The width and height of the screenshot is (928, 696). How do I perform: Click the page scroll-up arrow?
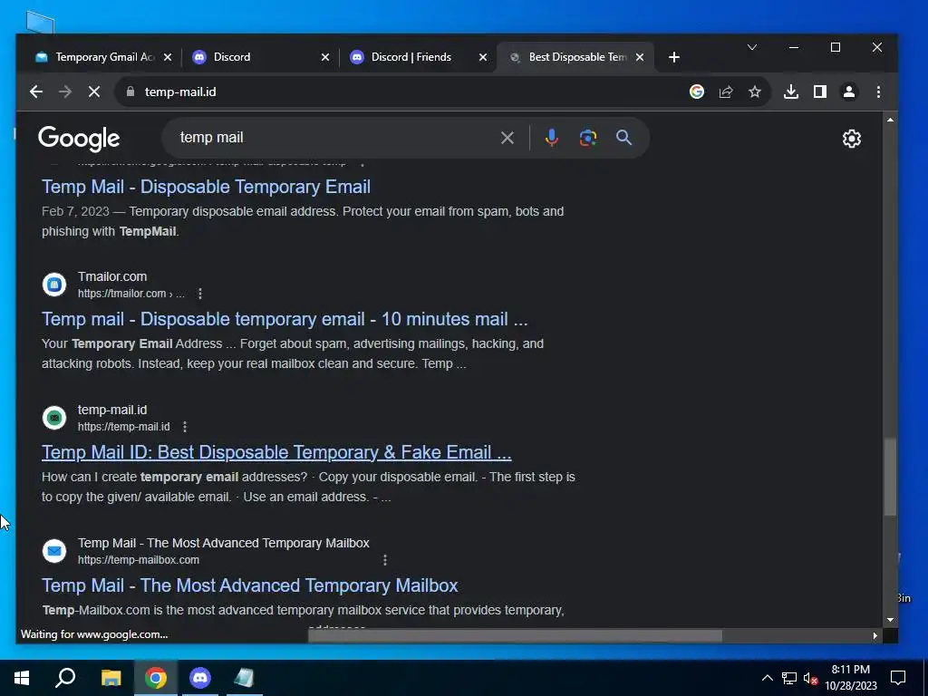click(x=890, y=121)
